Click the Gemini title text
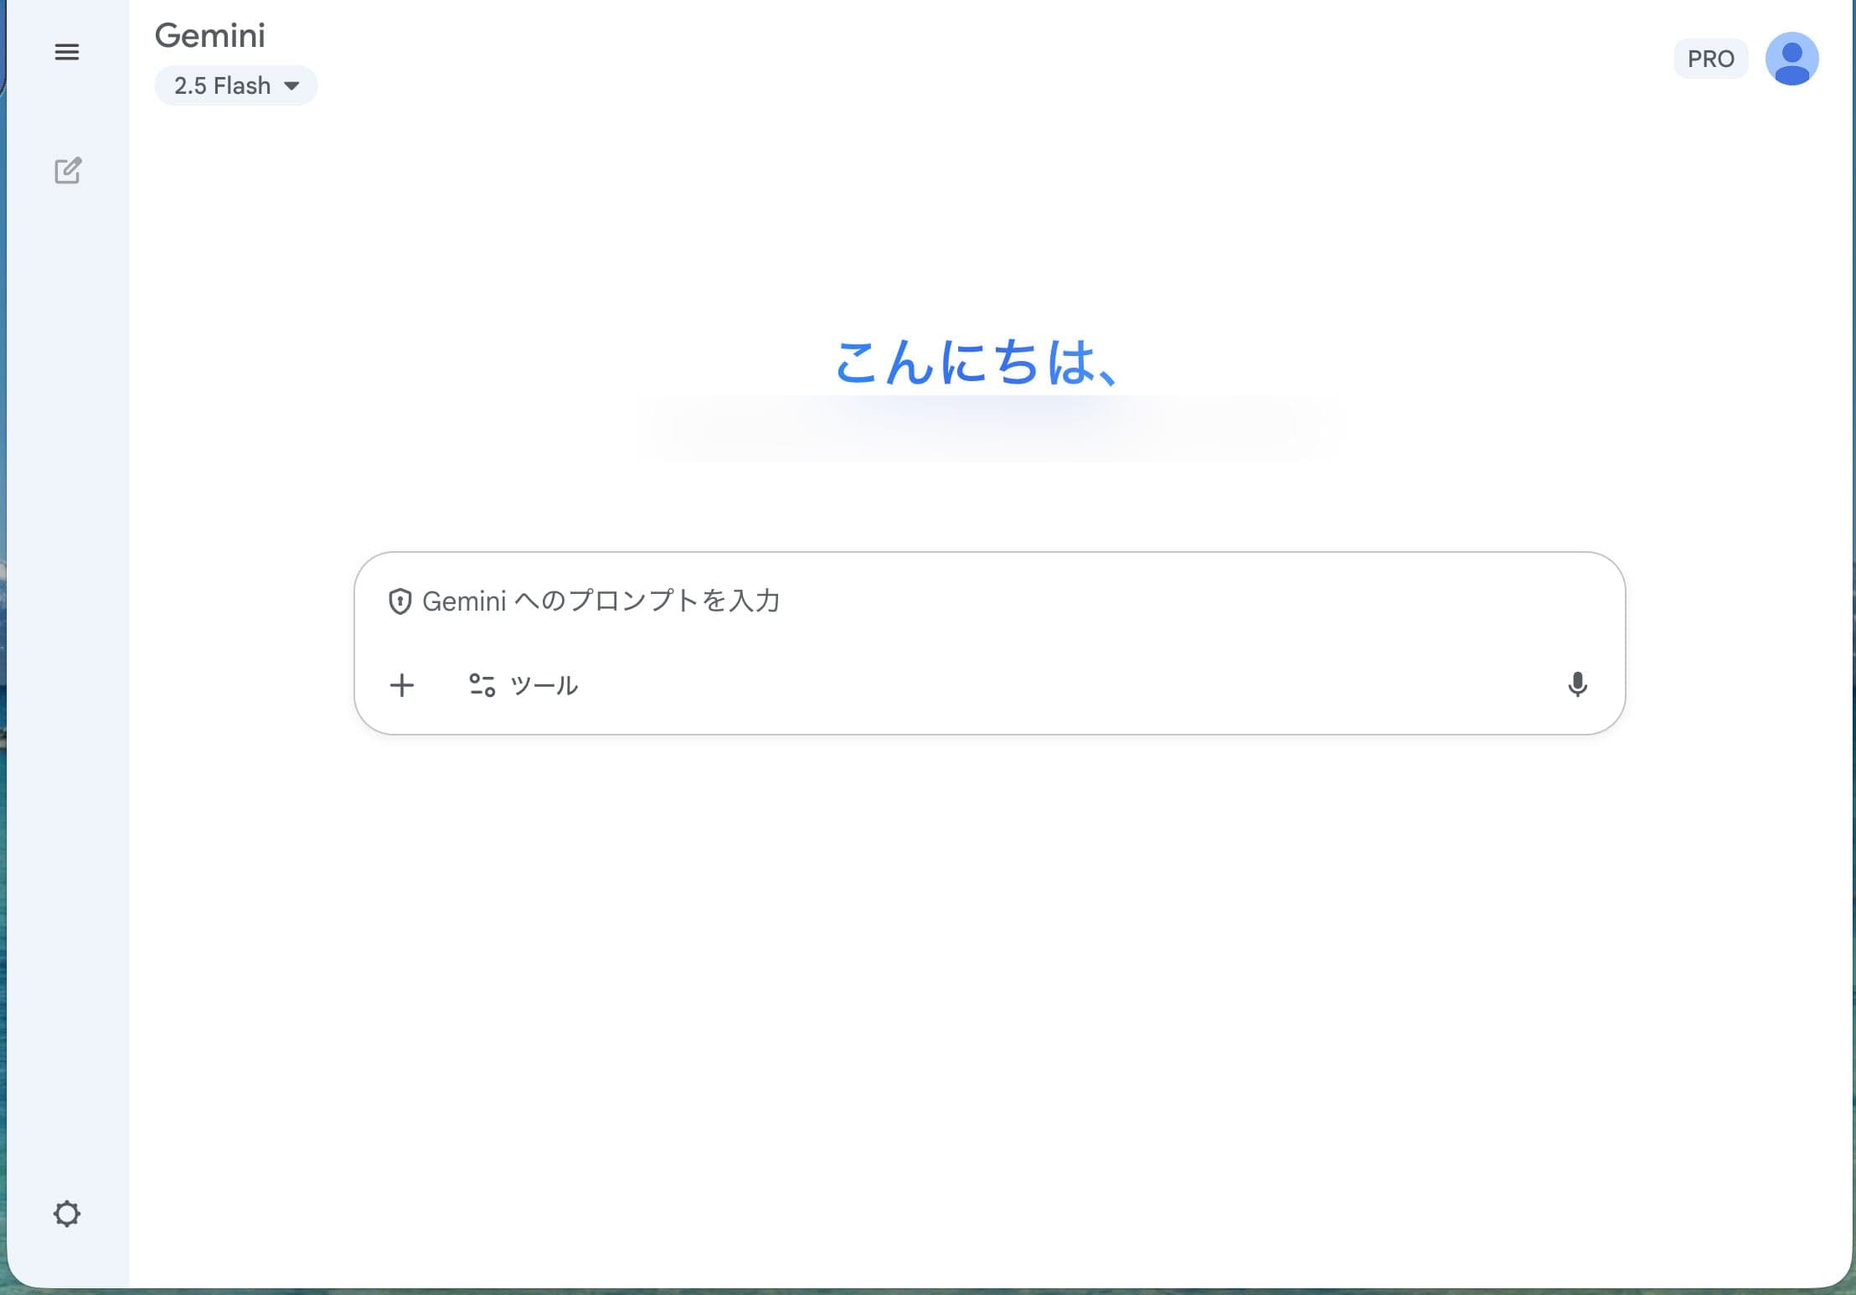 210,35
